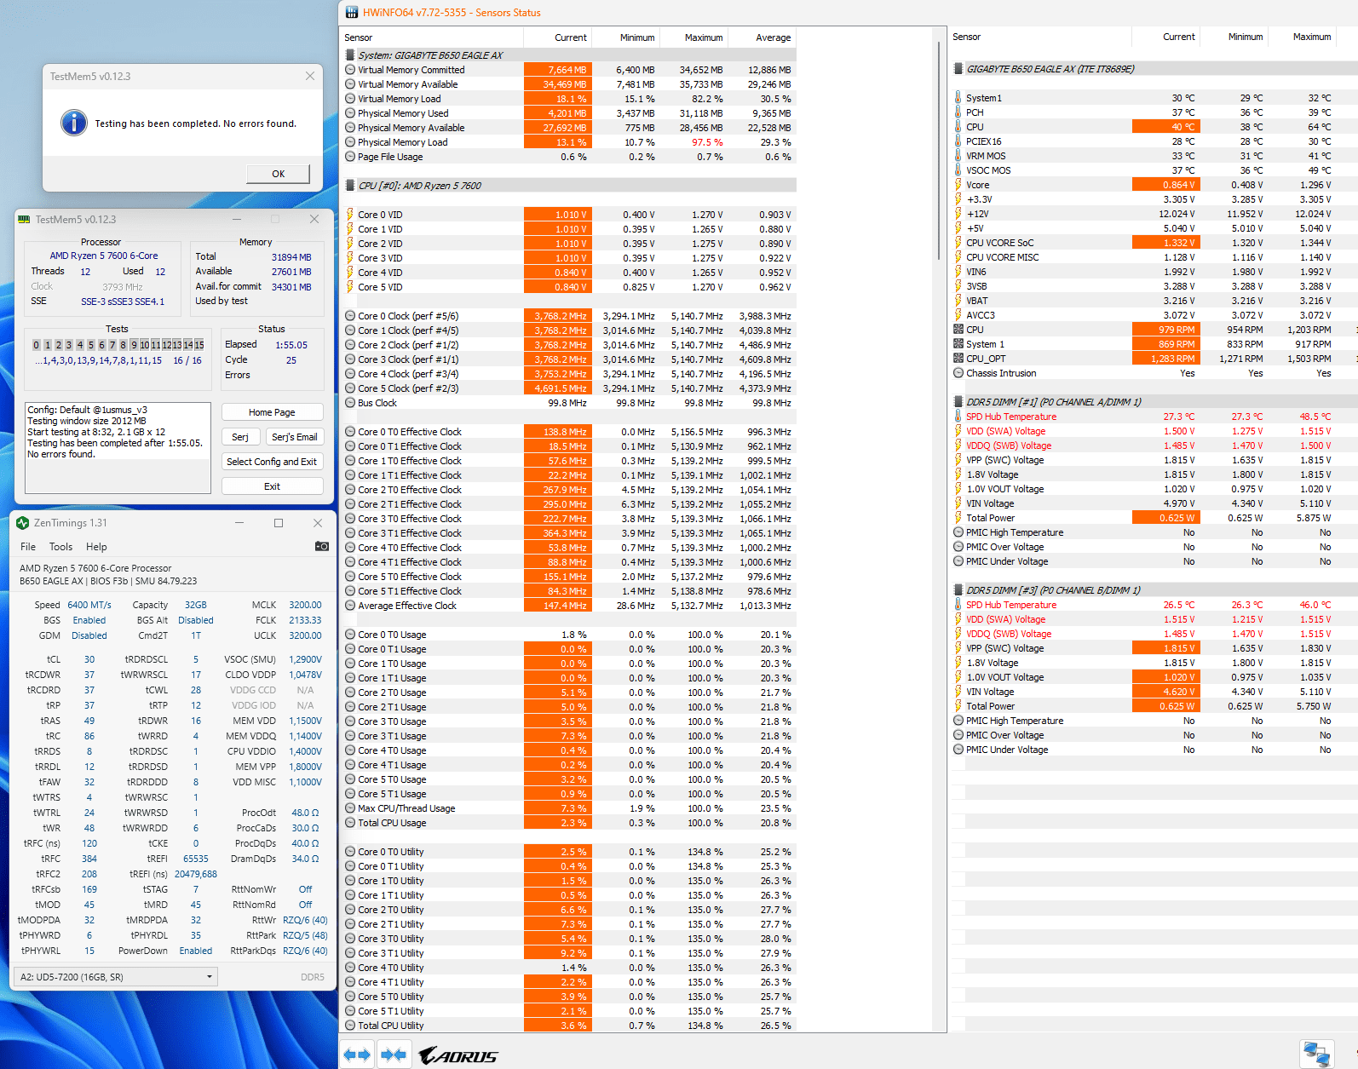The image size is (1358, 1069).
Task: Click the Home Page button in TestMem5
Action: pyautogui.click(x=273, y=412)
